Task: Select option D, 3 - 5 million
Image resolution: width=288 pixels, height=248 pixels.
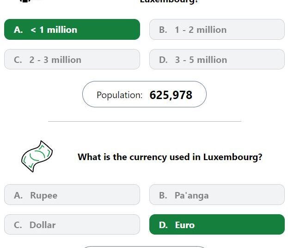Action: [x=217, y=59]
